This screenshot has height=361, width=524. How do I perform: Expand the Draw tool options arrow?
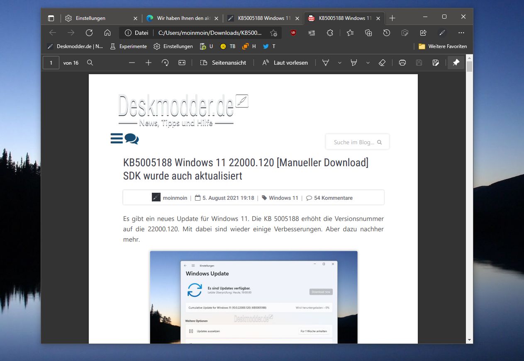[340, 63]
